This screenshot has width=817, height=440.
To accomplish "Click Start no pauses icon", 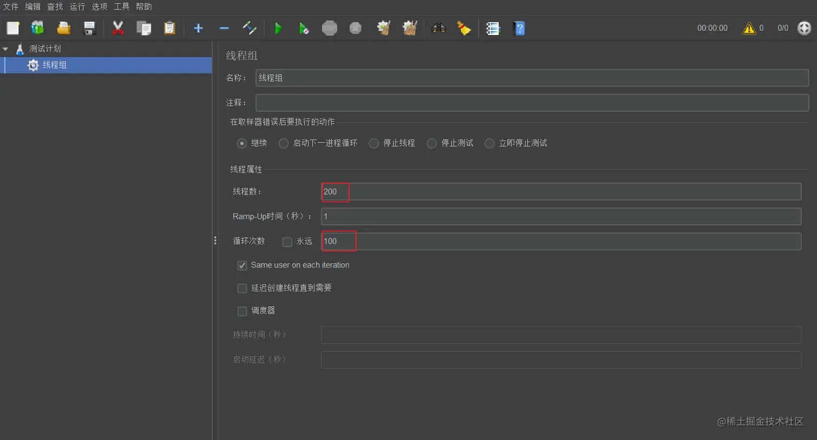I will tap(304, 28).
